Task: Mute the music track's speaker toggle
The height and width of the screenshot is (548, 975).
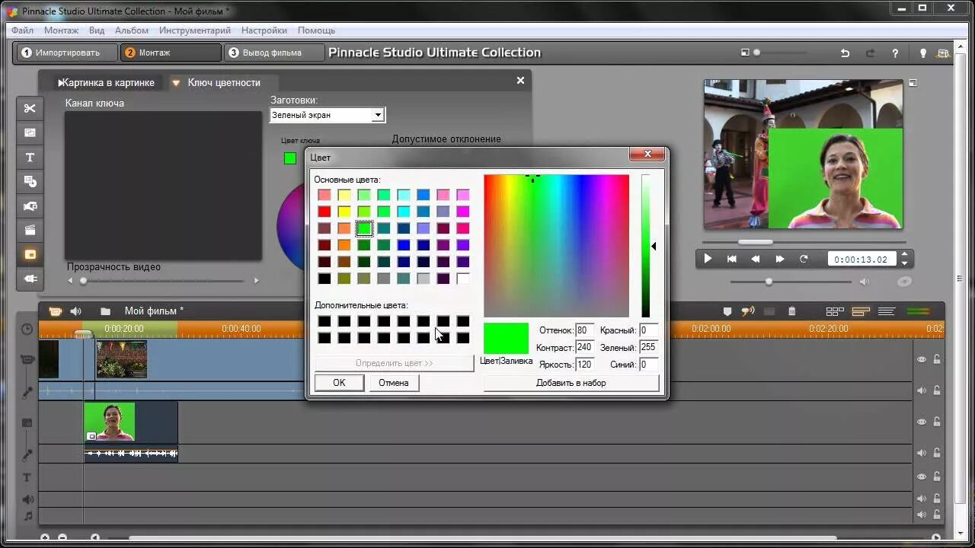Action: click(922, 515)
